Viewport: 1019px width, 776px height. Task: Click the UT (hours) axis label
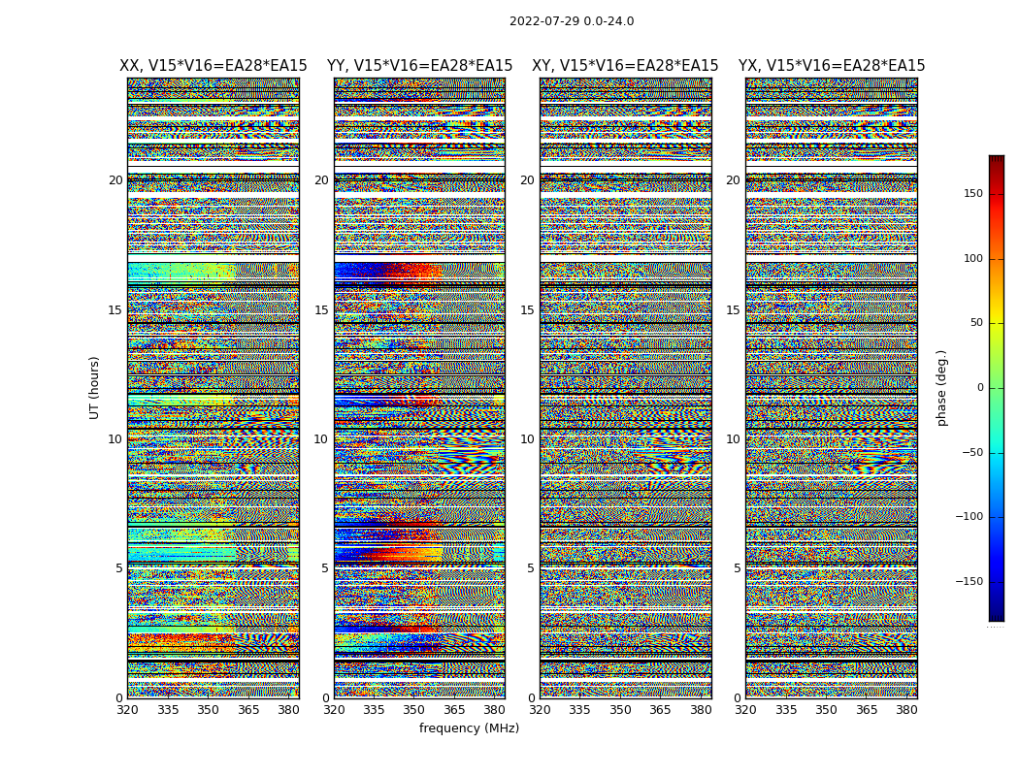click(x=94, y=388)
